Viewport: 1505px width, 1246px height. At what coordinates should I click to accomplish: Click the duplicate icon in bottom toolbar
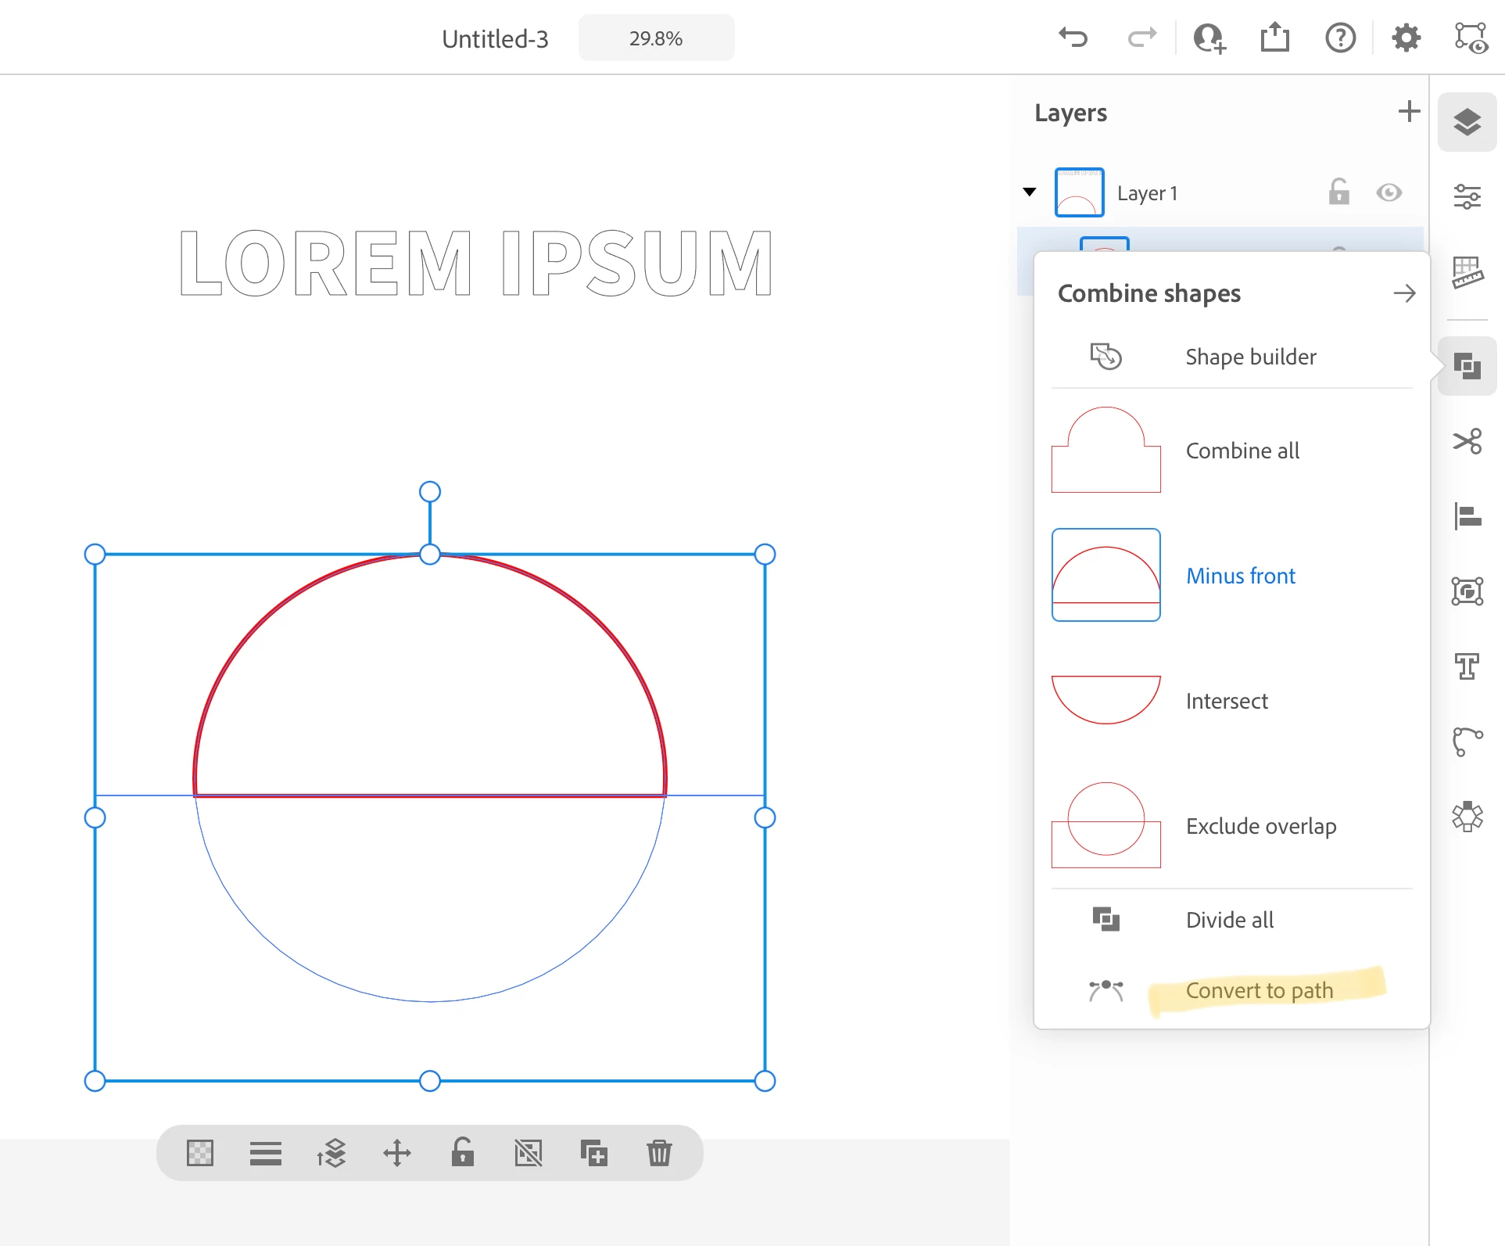tap(593, 1153)
